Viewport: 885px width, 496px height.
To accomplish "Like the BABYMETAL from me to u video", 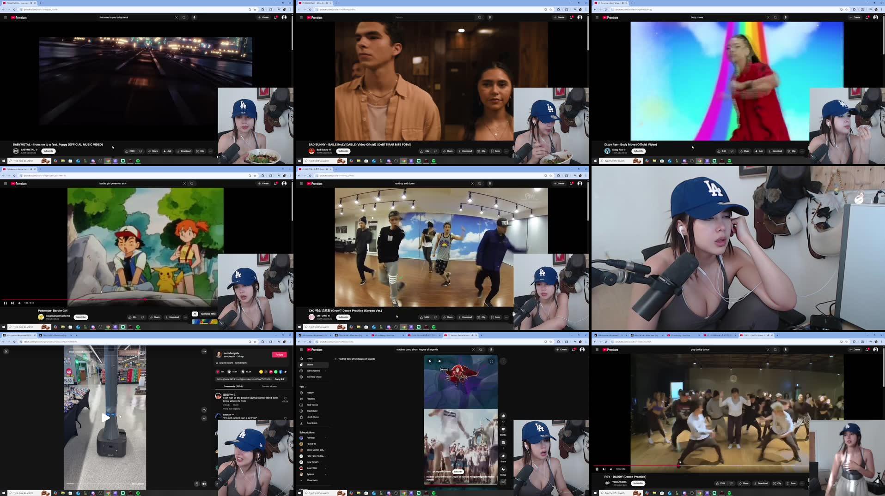I will click(130, 151).
